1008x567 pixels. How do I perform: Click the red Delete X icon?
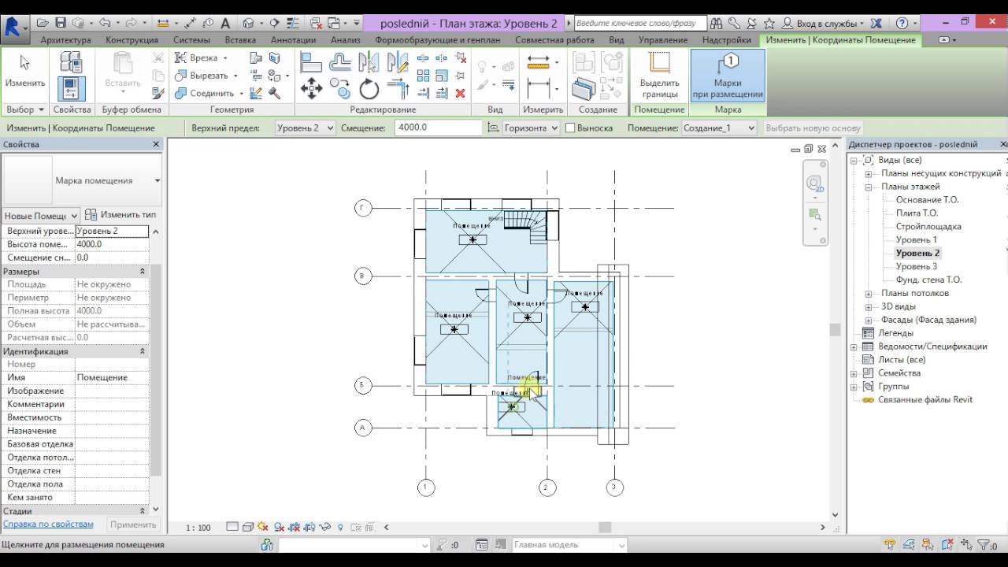point(461,93)
